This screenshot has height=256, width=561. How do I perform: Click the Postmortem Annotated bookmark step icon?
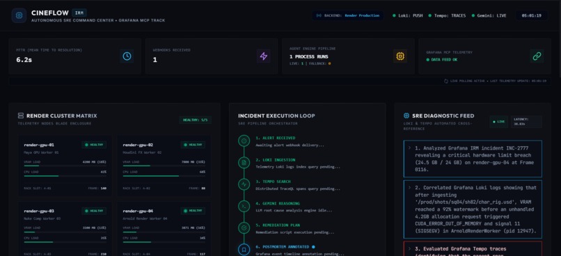[x=244, y=250]
